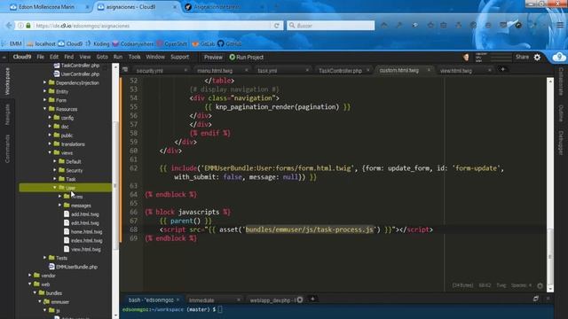568x319 pixels.
Task: Close the custom.html.twig tab
Action: click(x=429, y=70)
